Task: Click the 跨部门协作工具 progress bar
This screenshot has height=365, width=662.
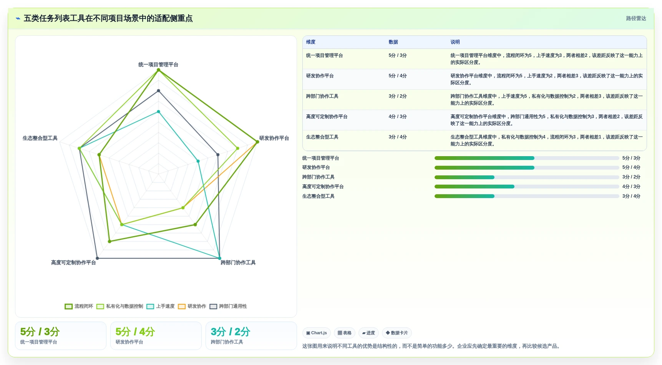Action: pos(527,177)
